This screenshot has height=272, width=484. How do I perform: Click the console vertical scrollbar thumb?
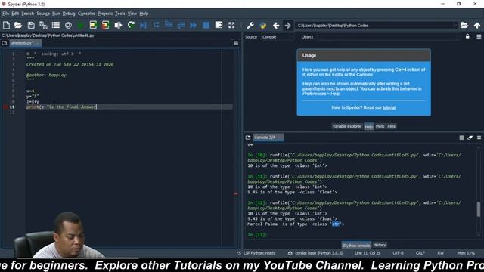click(479, 209)
